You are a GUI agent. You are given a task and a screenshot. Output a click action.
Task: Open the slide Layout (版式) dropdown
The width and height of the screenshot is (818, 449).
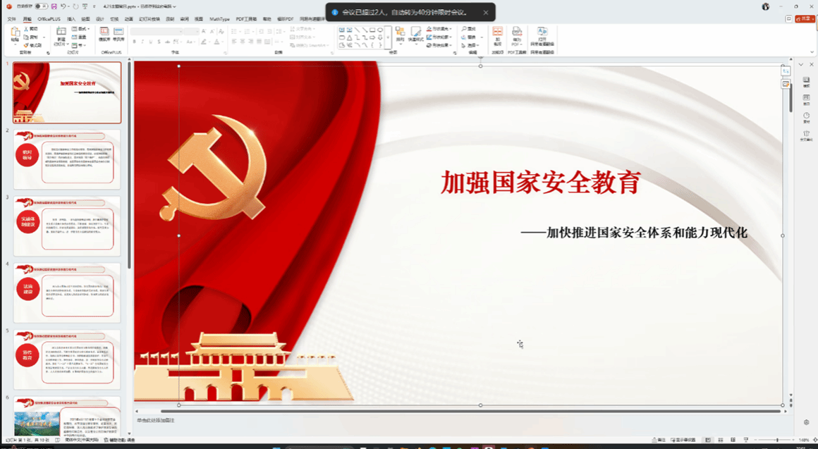(x=80, y=29)
